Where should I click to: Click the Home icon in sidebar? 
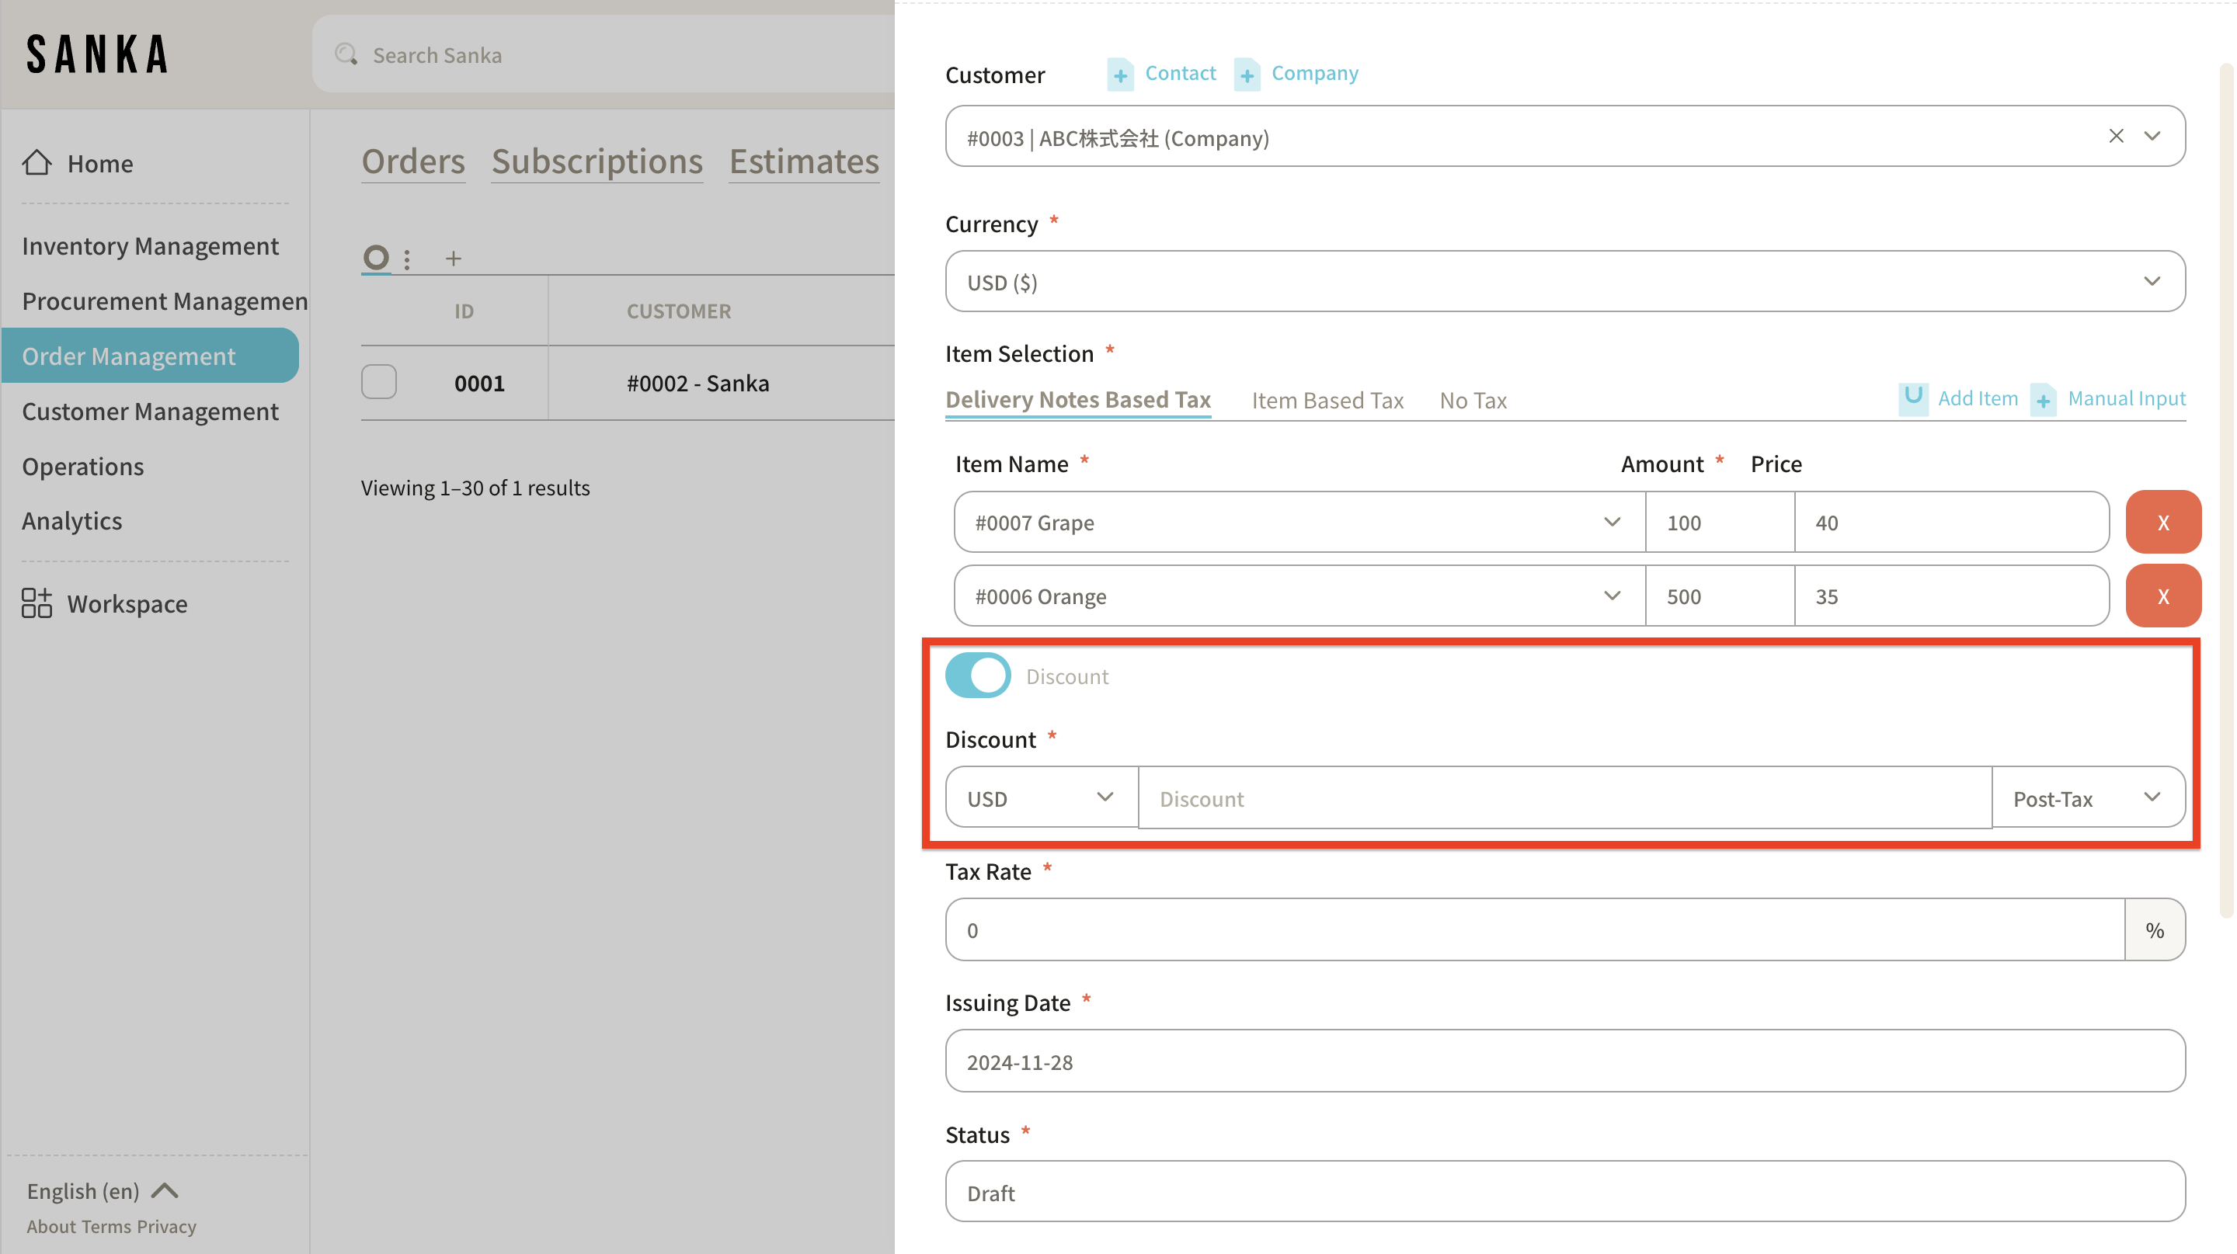click(x=37, y=162)
